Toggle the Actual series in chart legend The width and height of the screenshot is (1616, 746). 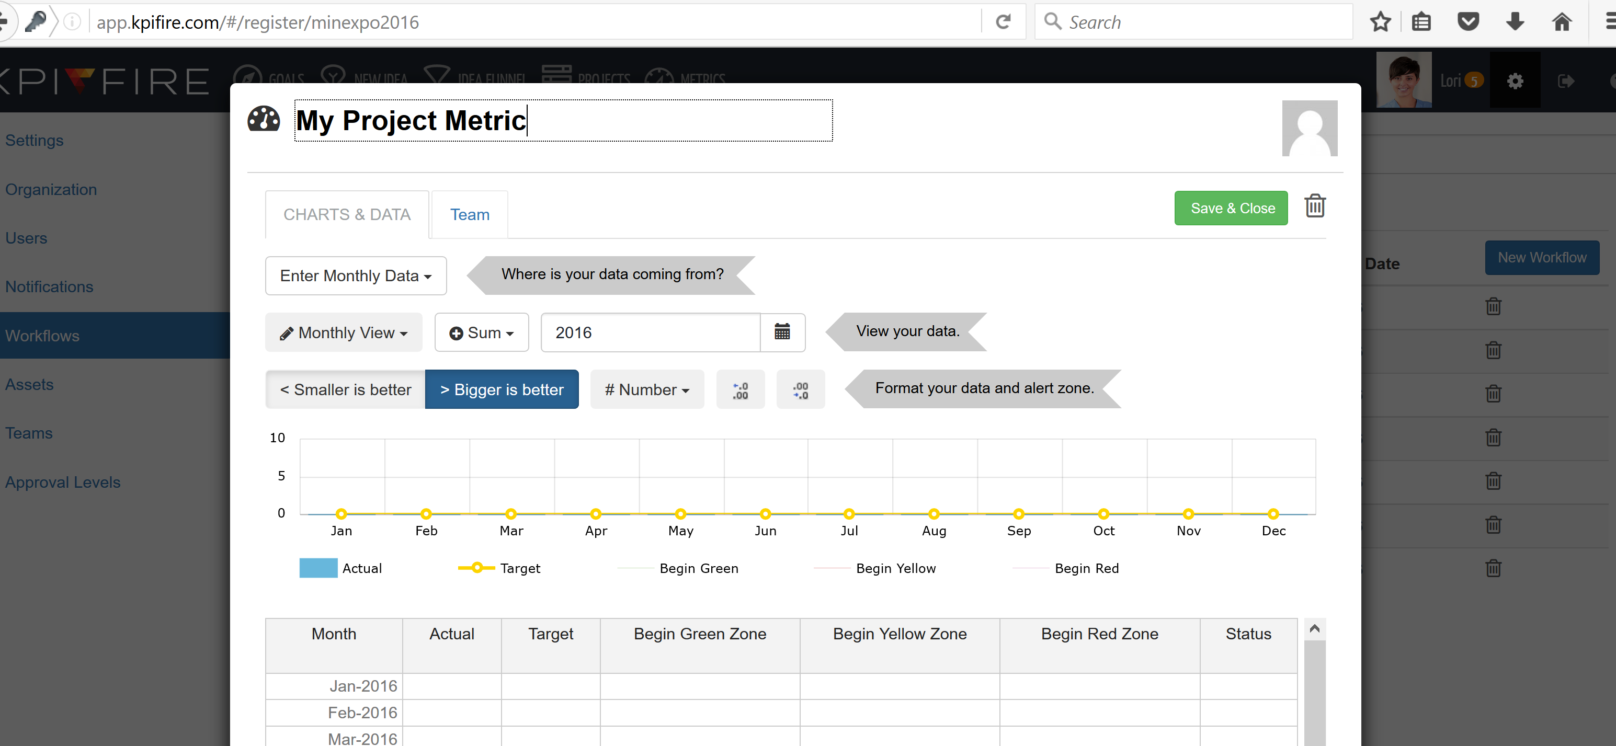click(x=340, y=568)
